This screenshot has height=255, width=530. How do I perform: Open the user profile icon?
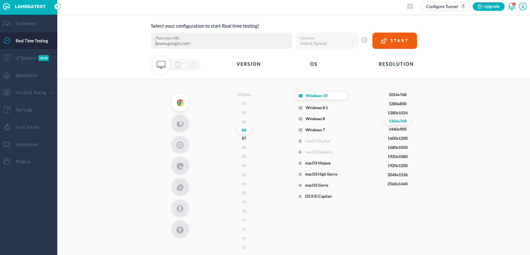[x=523, y=7]
